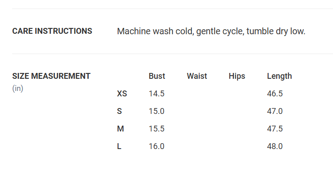Click the CARE INSTRUCTIONS heading
Image resolution: width=333 pixels, height=172 pixels.
pos(52,31)
